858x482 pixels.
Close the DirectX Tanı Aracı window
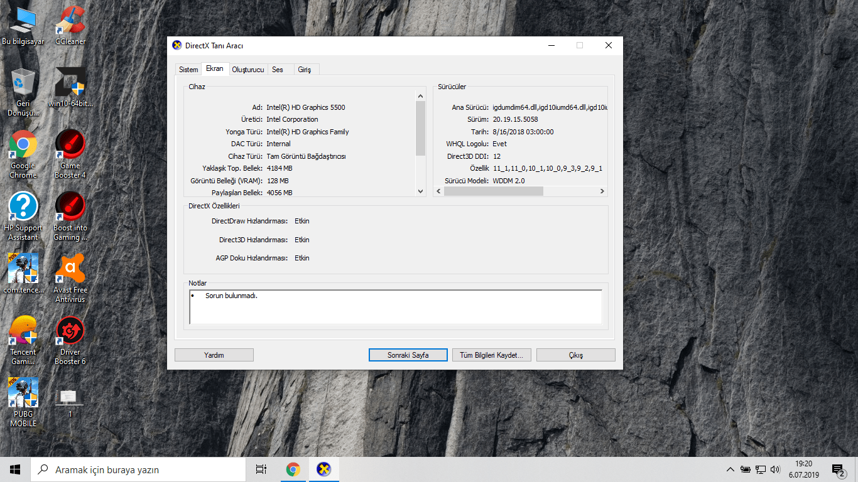click(x=609, y=45)
